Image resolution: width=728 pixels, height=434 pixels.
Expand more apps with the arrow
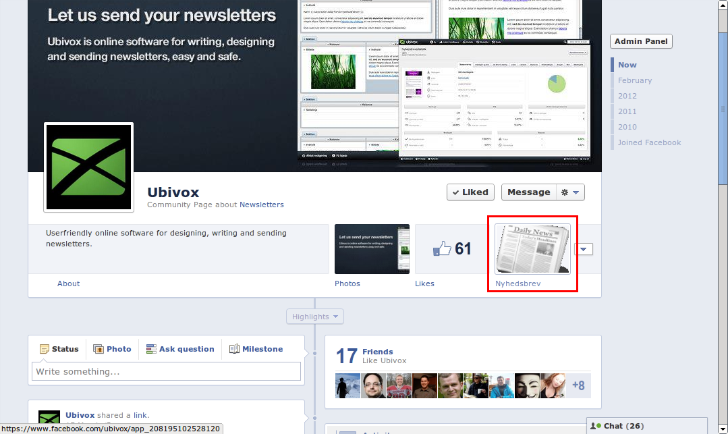583,249
